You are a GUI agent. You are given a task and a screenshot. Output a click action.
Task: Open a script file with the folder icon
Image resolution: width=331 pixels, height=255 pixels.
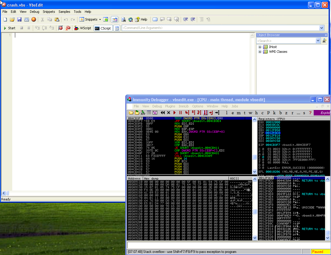pyautogui.click(x=12, y=19)
